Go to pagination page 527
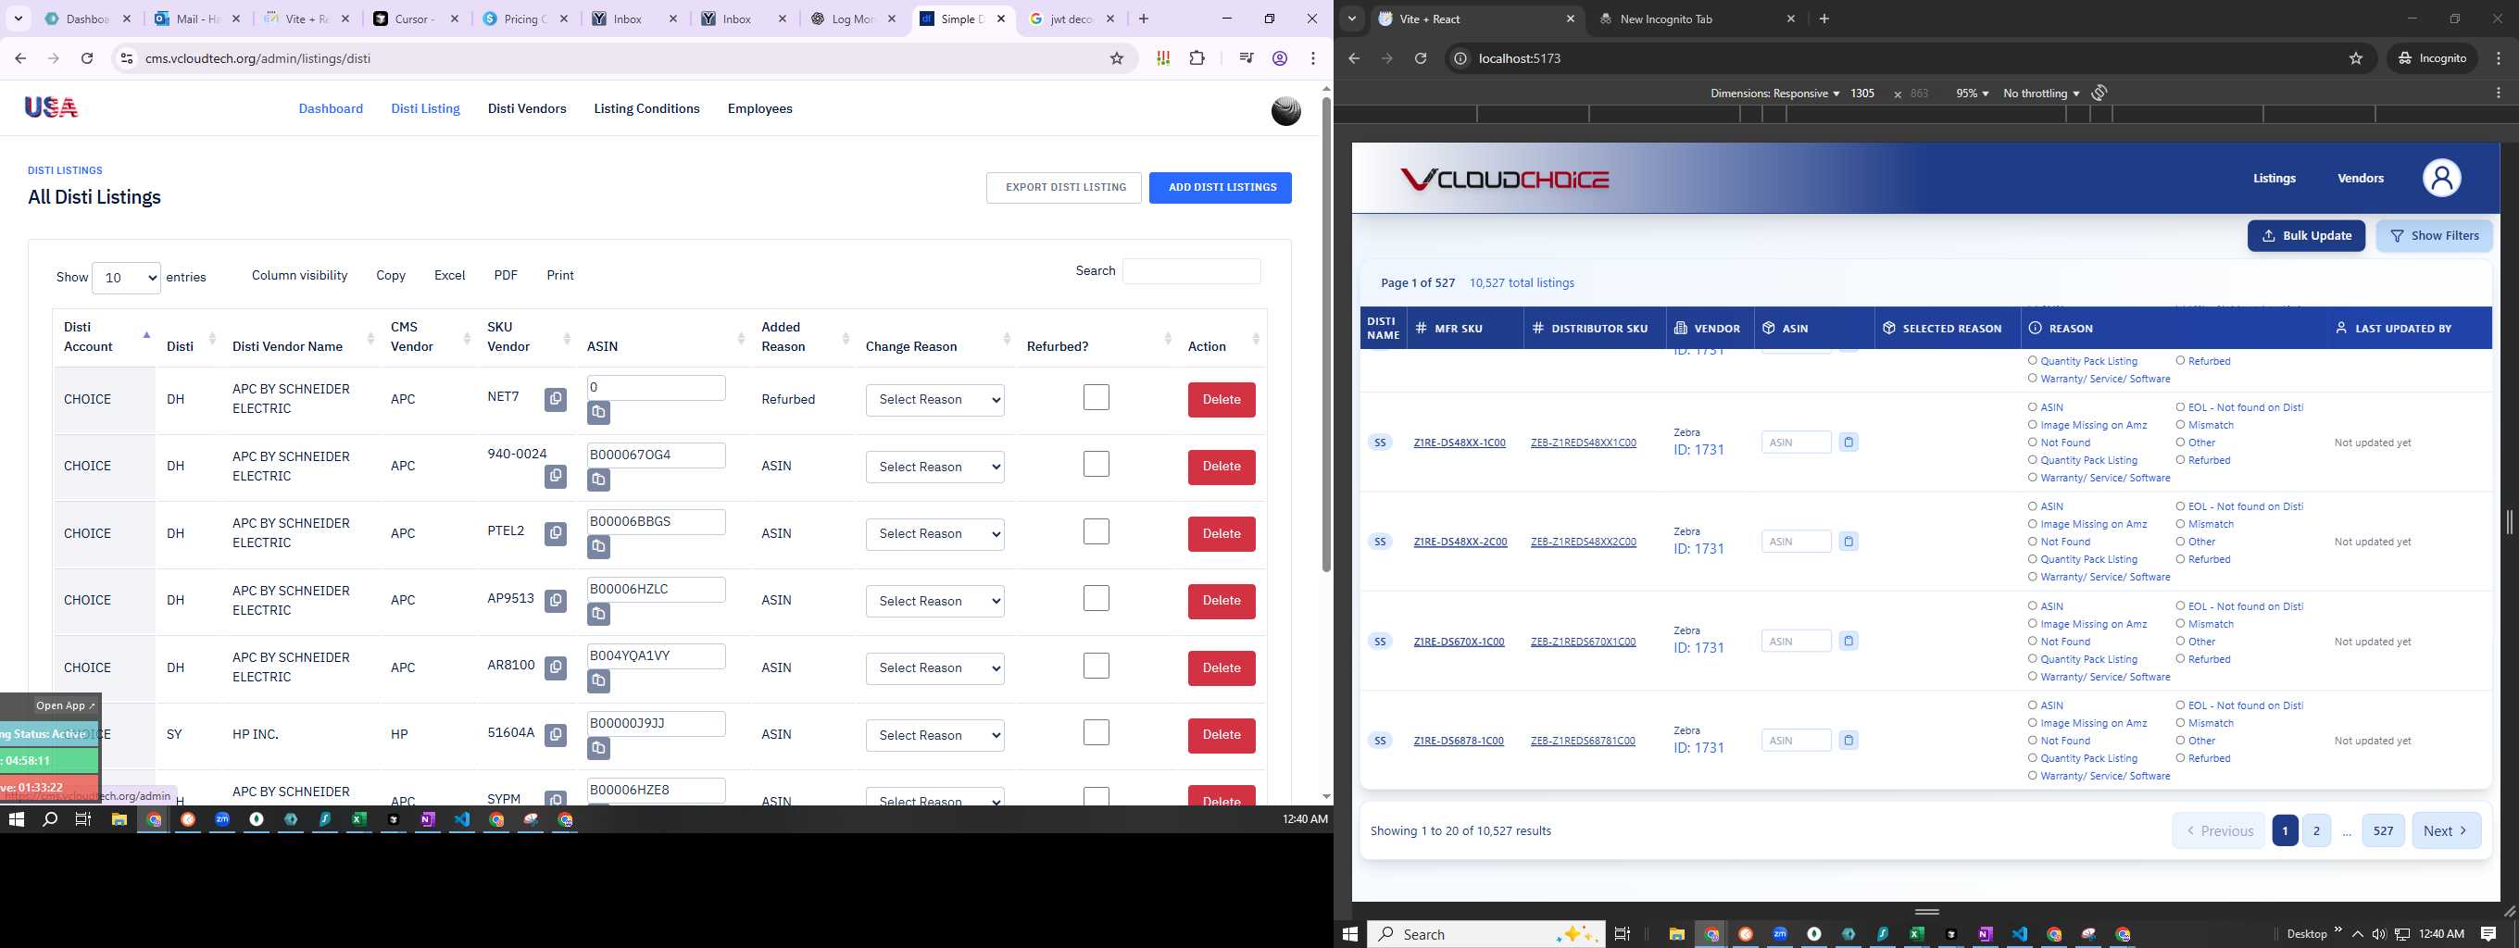2519x948 pixels. (2383, 830)
